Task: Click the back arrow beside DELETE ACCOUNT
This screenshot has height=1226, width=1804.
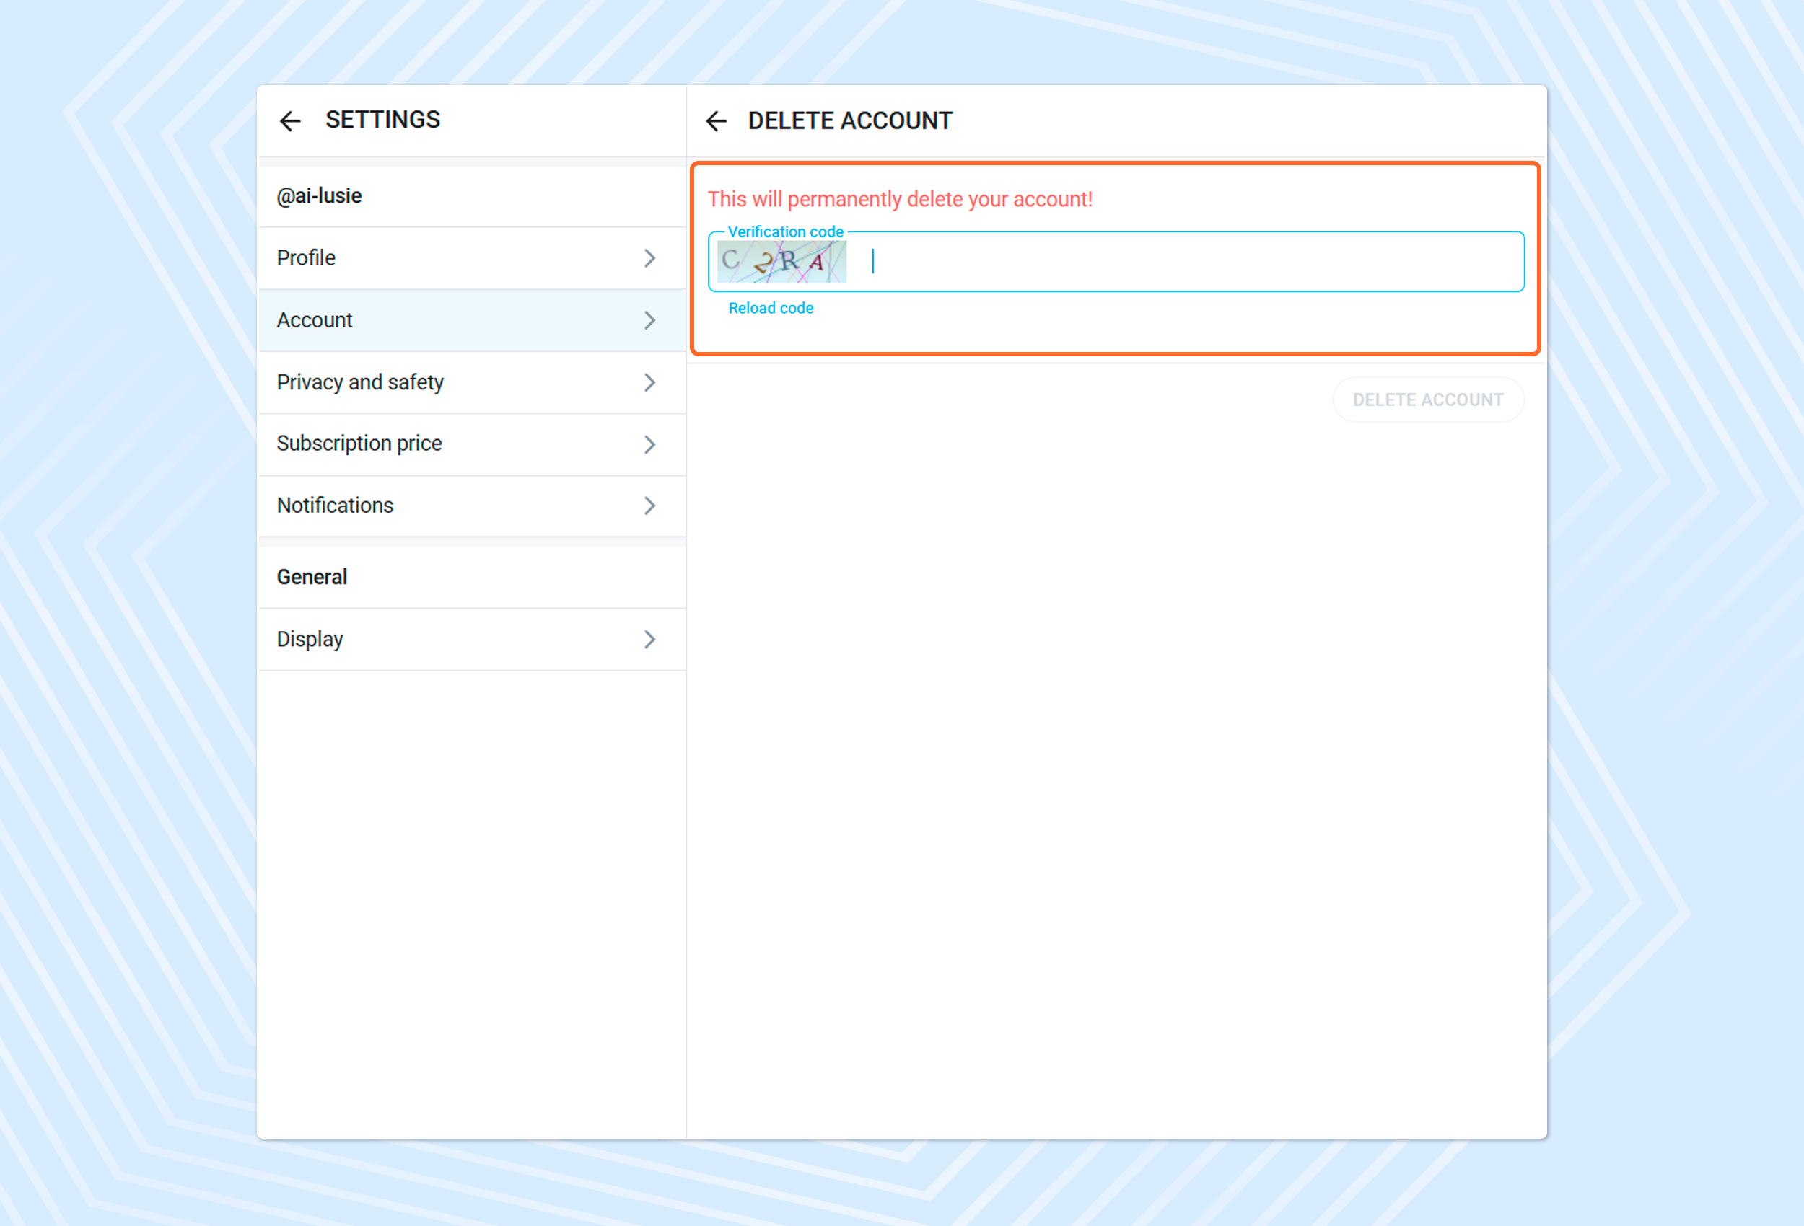Action: (716, 121)
